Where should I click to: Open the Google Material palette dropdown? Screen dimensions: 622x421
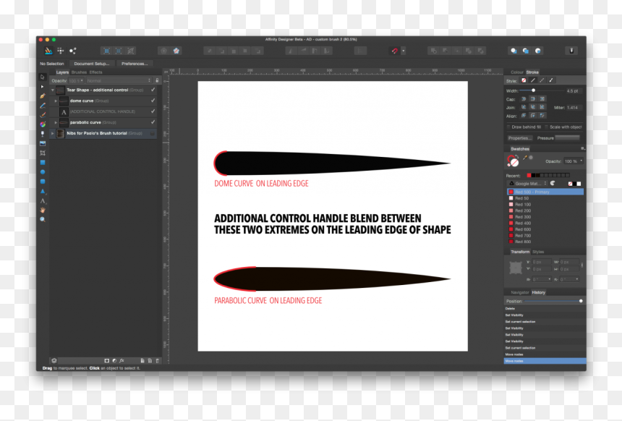click(527, 183)
